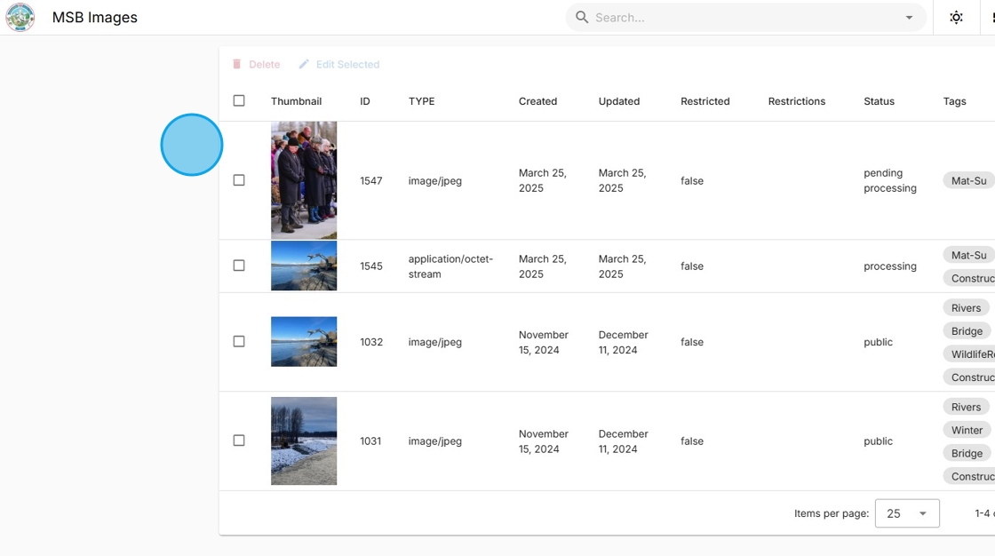Screen dimensions: 995x556
Task: Click the MSB Images logo icon
Action: coord(20,17)
